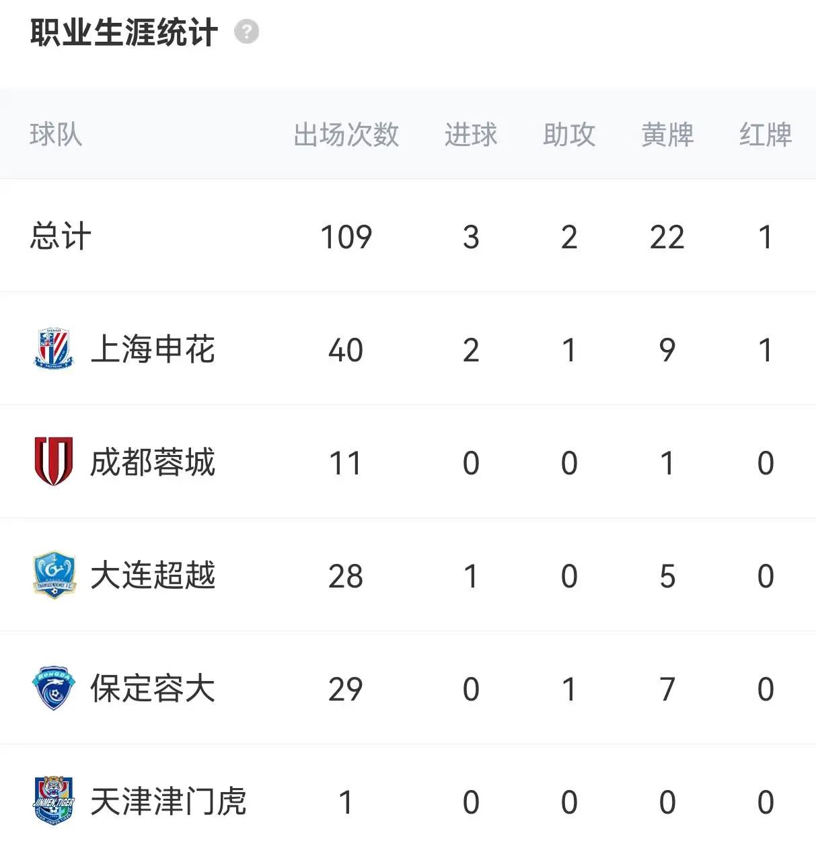This screenshot has height=850, width=816.
Task: Click the 球队 column header
Action: (x=56, y=135)
